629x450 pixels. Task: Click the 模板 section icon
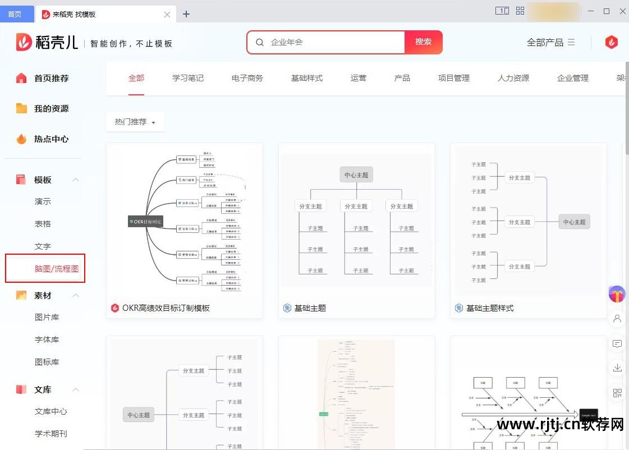coord(21,180)
